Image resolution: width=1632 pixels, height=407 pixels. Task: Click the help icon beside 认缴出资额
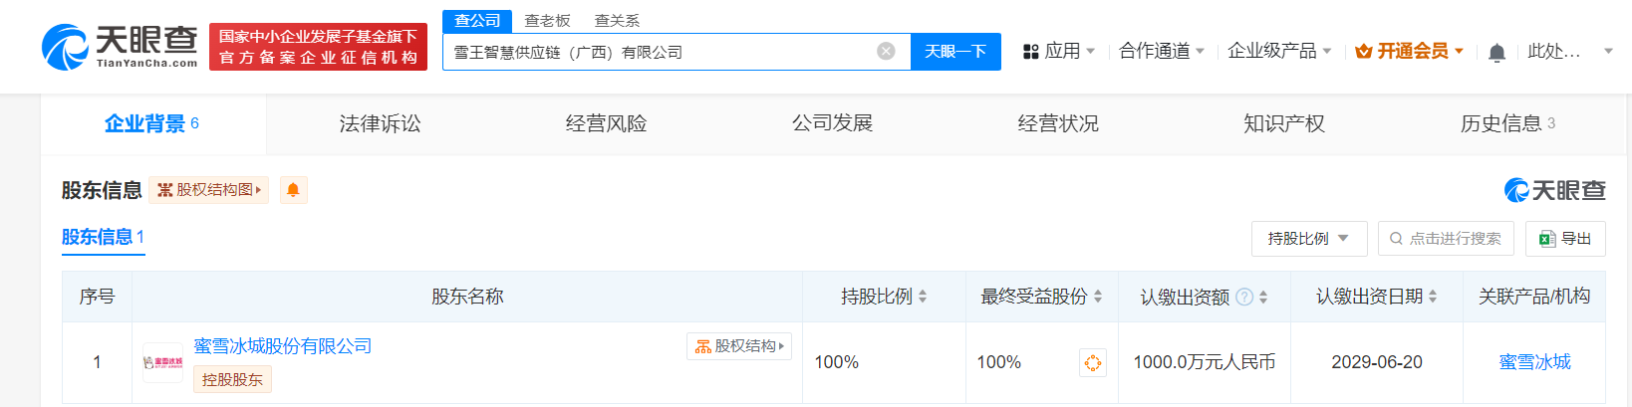pyautogui.click(x=1243, y=297)
